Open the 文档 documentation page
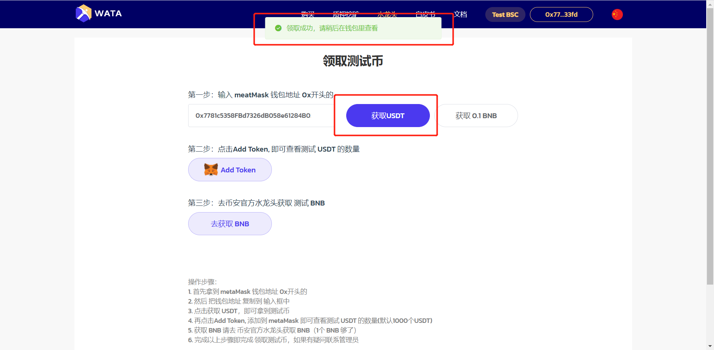 pos(460,14)
